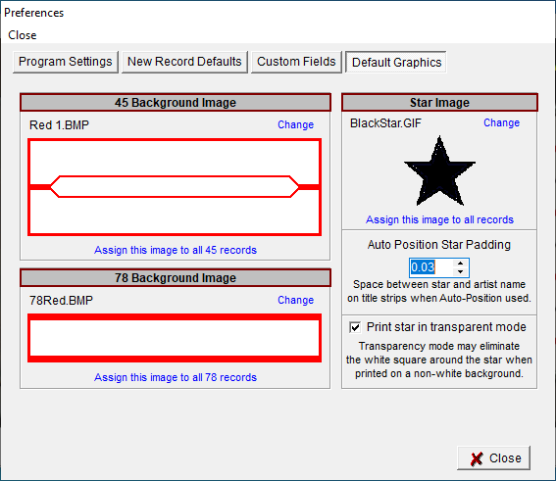
Task: Open the Custom Fields tab
Action: coord(296,62)
